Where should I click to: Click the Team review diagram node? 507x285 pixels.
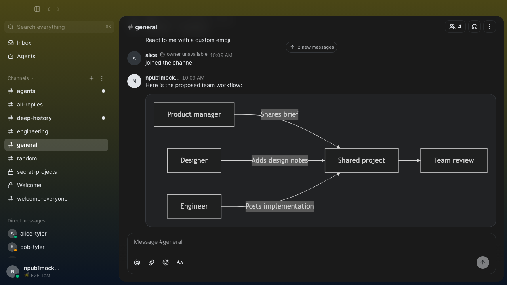[x=454, y=160]
